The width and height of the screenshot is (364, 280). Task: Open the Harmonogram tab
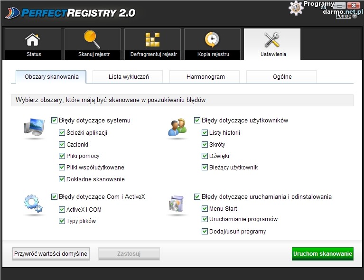pyautogui.click(x=204, y=76)
